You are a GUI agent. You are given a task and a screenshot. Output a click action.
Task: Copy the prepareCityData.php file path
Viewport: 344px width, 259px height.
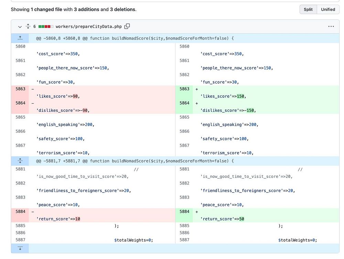[x=127, y=26]
